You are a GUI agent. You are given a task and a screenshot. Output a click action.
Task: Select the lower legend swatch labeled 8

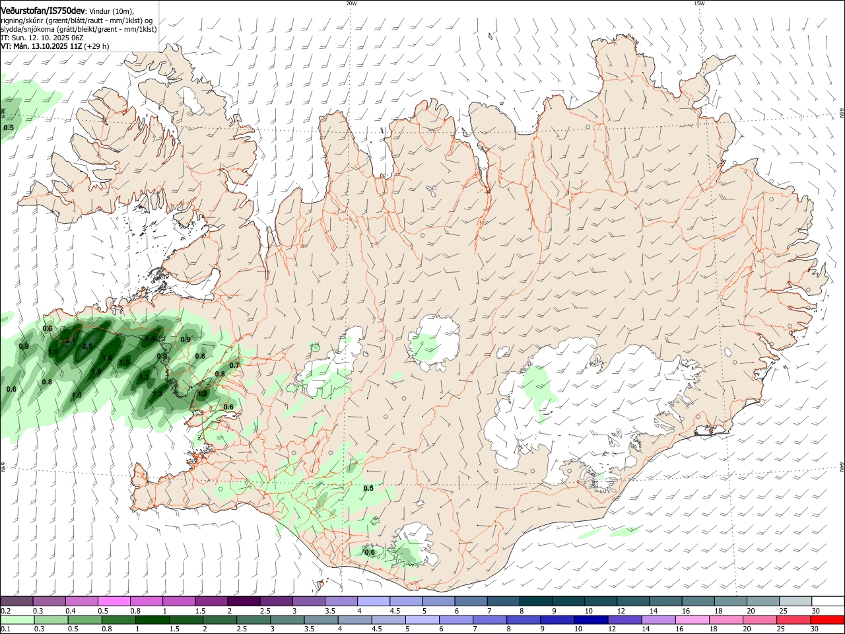(524, 619)
